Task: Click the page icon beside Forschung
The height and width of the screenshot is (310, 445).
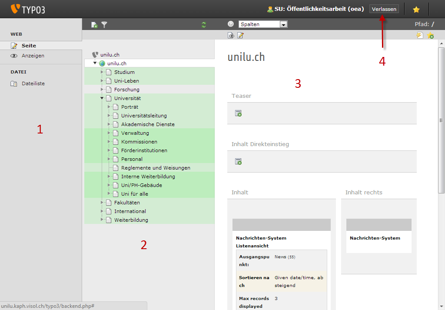Action: pyautogui.click(x=108, y=90)
